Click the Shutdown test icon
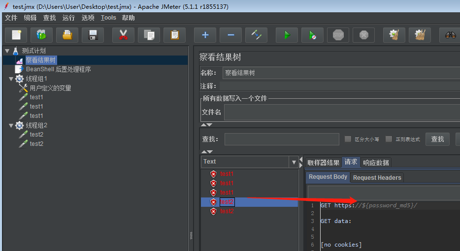This screenshot has width=460, height=251. (363, 35)
